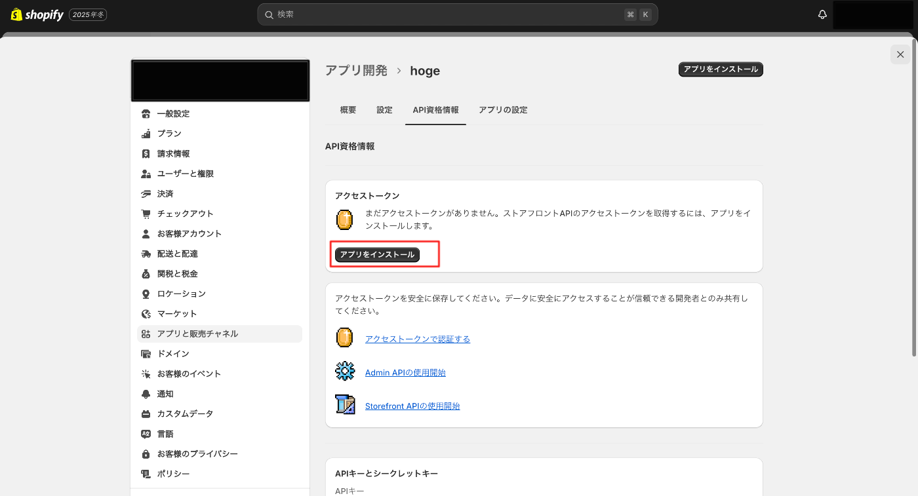The image size is (918, 496).
Task: Click the ドメイン icon
Action: [146, 354]
